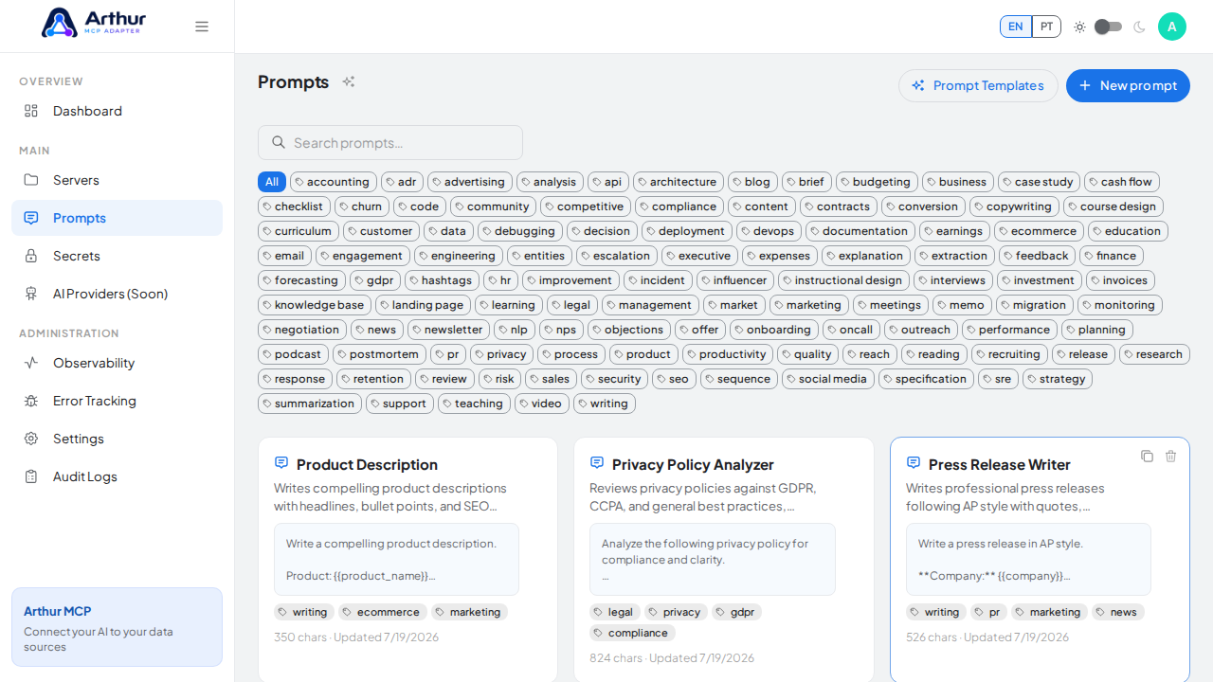The width and height of the screenshot is (1213, 682).
Task: Open the user avatar A menu
Action: [1172, 27]
